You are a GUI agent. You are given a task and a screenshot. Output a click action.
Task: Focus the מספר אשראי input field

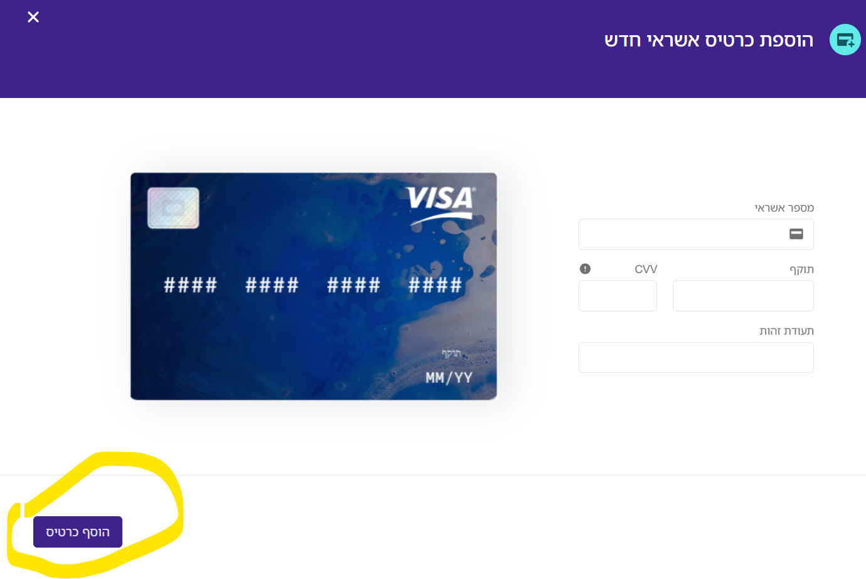[696, 234]
